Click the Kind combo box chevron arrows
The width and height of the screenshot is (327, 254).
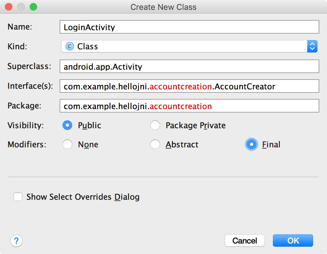pyautogui.click(x=312, y=46)
